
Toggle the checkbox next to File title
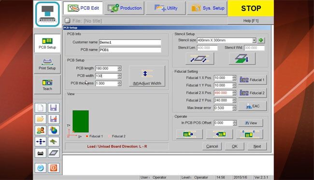point(68,21)
